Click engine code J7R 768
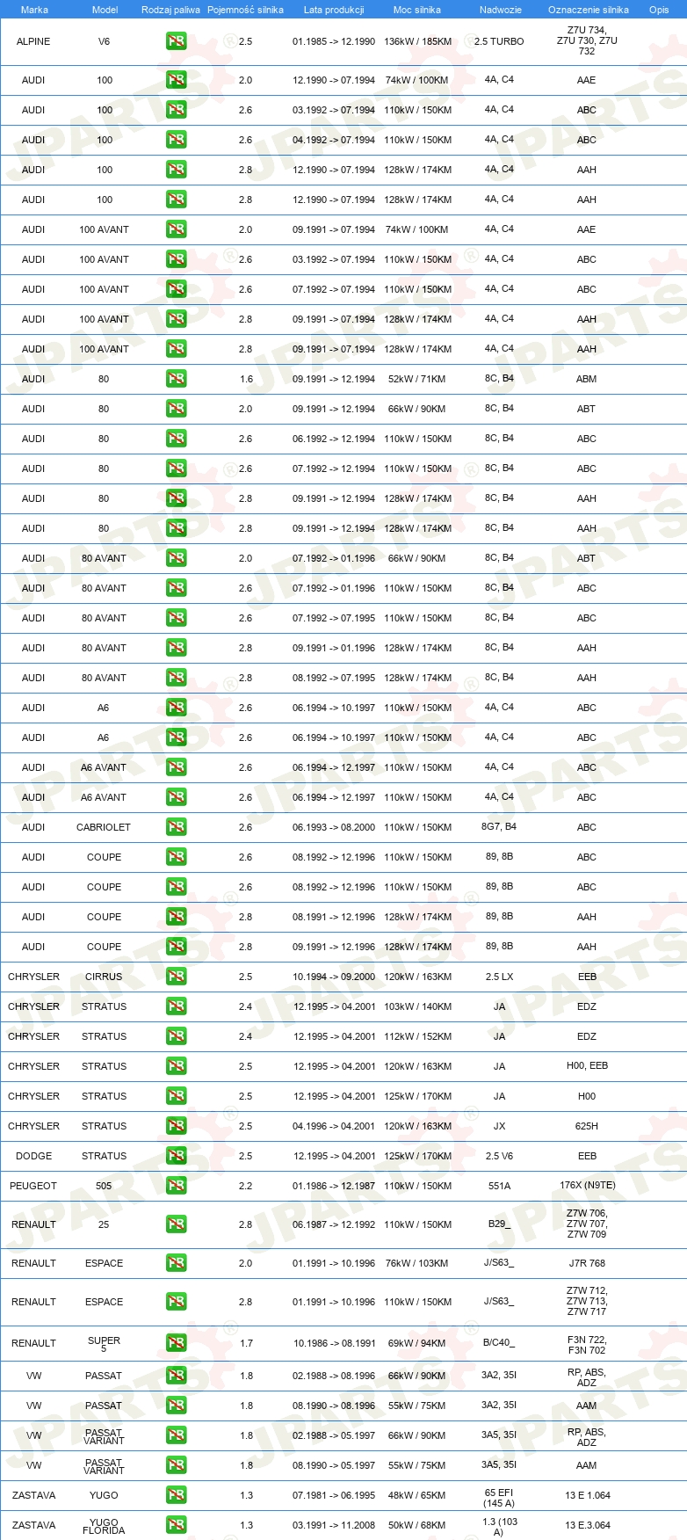This screenshot has width=687, height=1540. click(x=587, y=1263)
